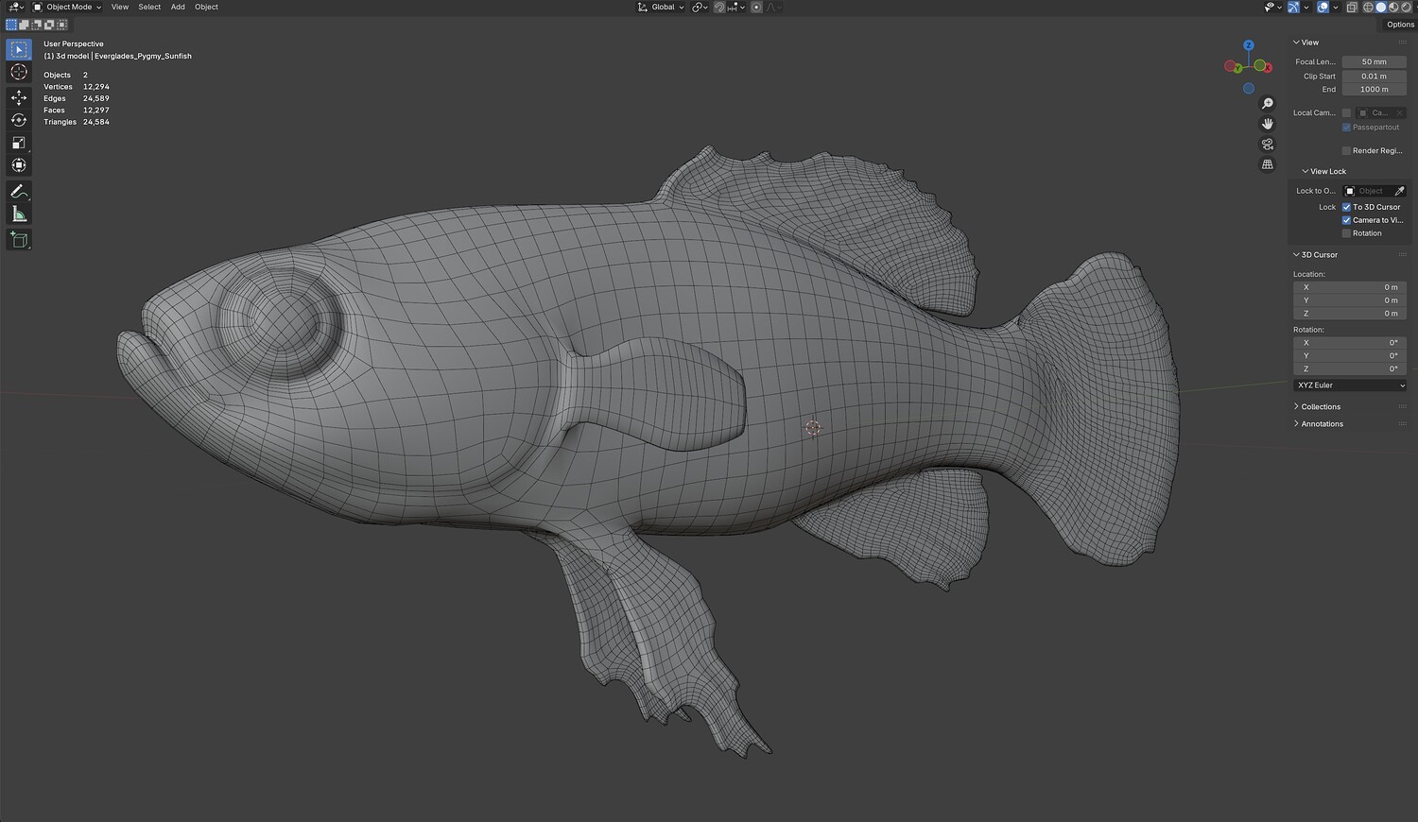Open the Add menu
Screen dimensions: 1418x822
(x=178, y=7)
